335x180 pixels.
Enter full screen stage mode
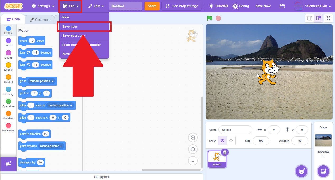point(328,18)
